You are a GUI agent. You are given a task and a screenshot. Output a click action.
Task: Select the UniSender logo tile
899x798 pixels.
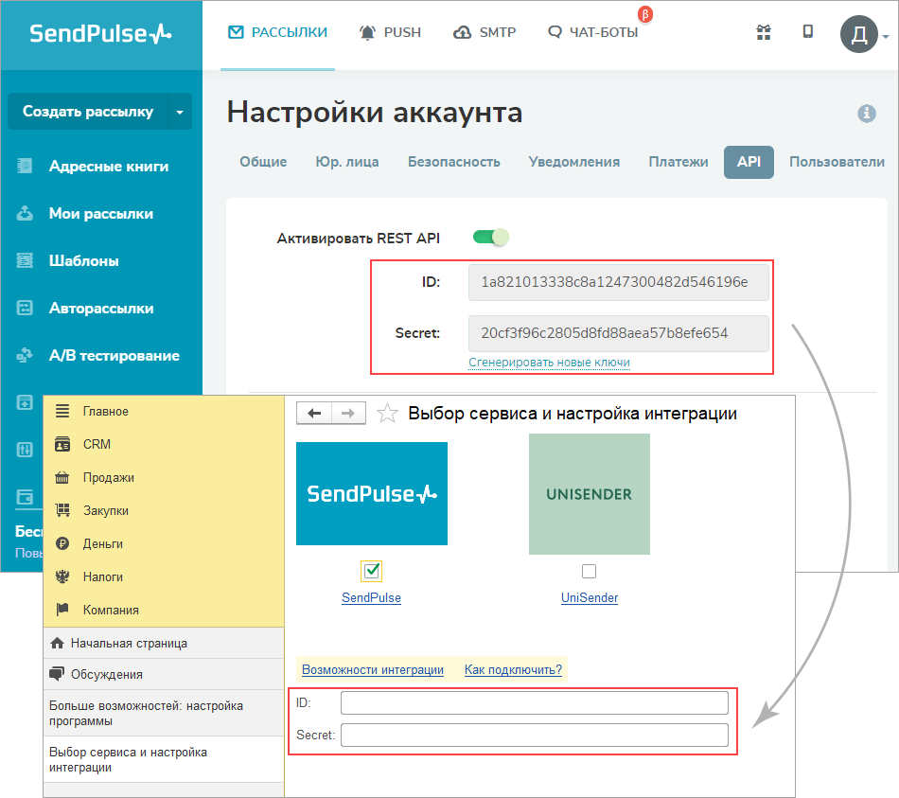(x=590, y=494)
